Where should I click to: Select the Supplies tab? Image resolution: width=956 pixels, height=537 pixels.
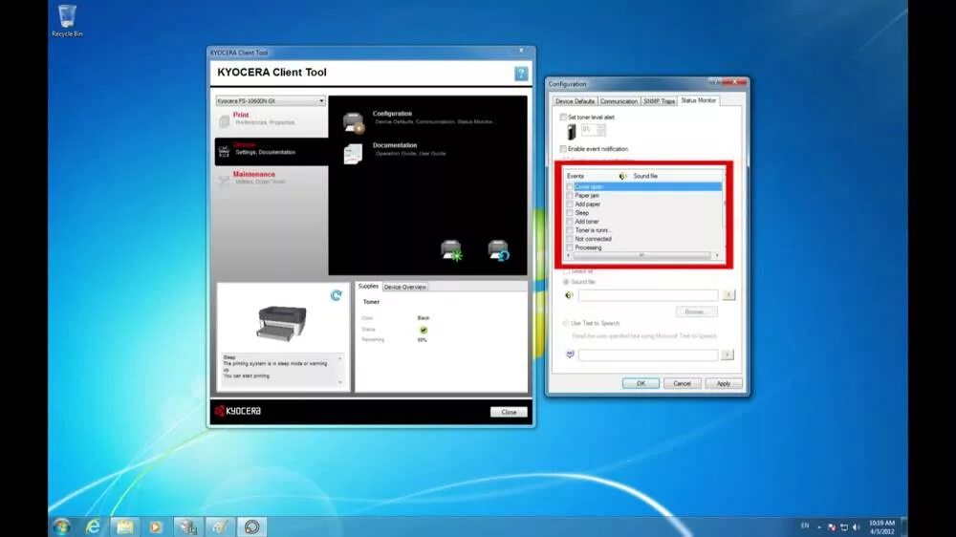coord(368,286)
